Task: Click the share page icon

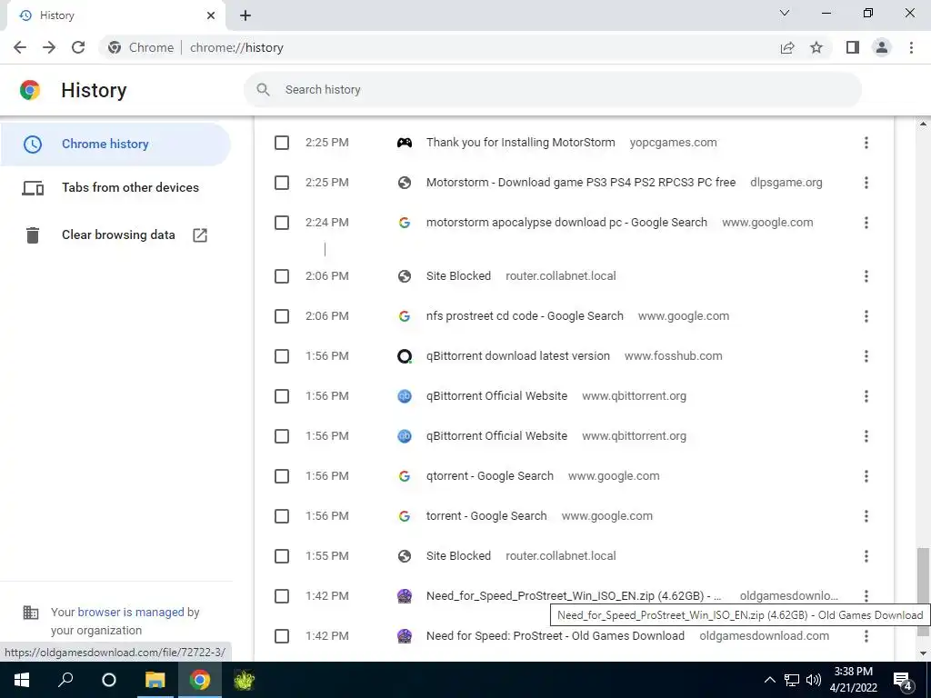Action: coord(787,47)
